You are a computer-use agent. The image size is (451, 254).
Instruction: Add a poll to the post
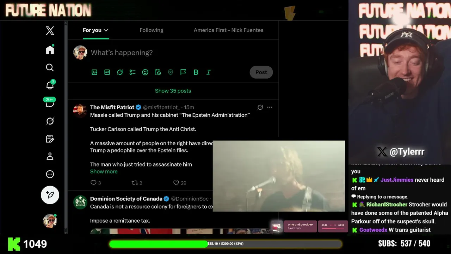[x=132, y=72]
